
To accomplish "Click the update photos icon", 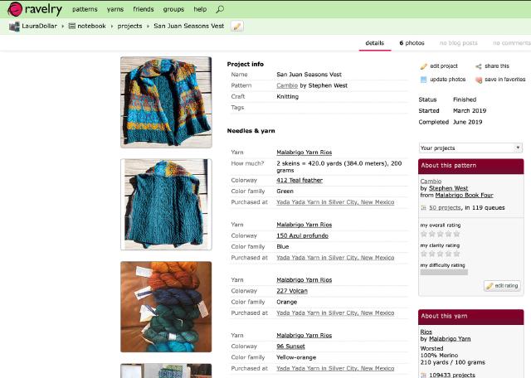I will [423, 80].
